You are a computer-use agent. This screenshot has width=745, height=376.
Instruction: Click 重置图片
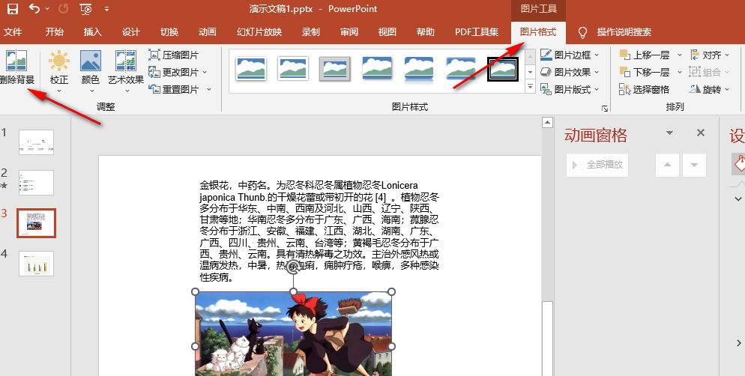(x=174, y=89)
